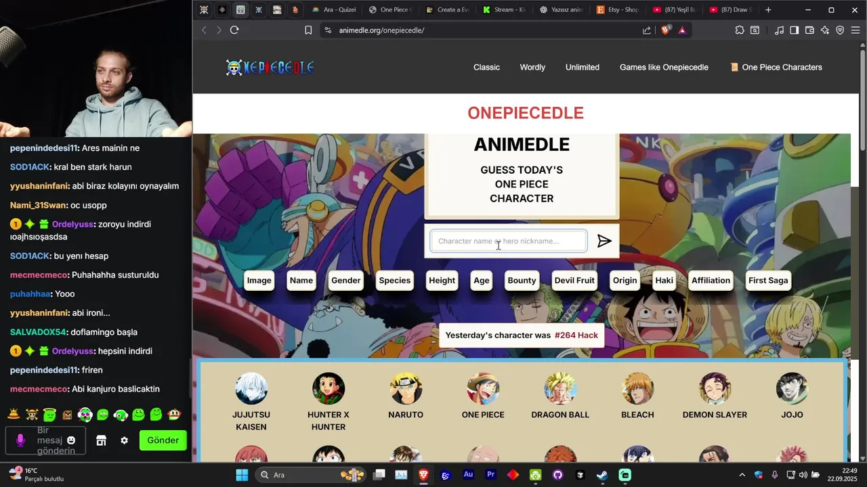Open Adobe Audition from the taskbar
This screenshot has width=867, height=487.
pos(468,475)
